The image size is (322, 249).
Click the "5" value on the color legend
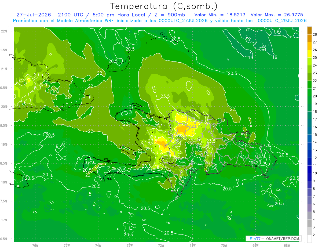(x=314, y=212)
